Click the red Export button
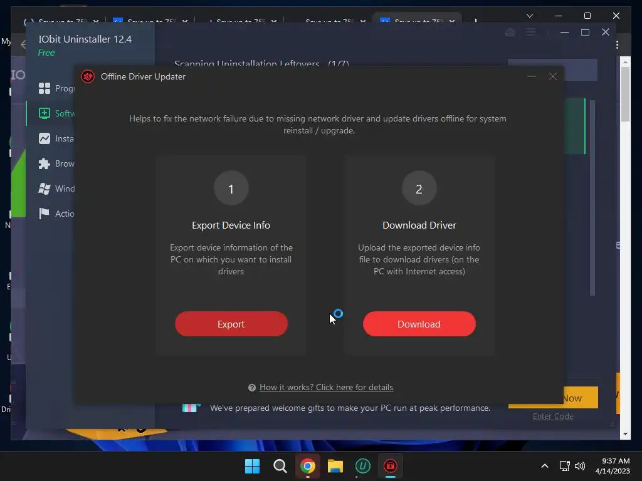The image size is (642, 481). pyautogui.click(x=231, y=324)
